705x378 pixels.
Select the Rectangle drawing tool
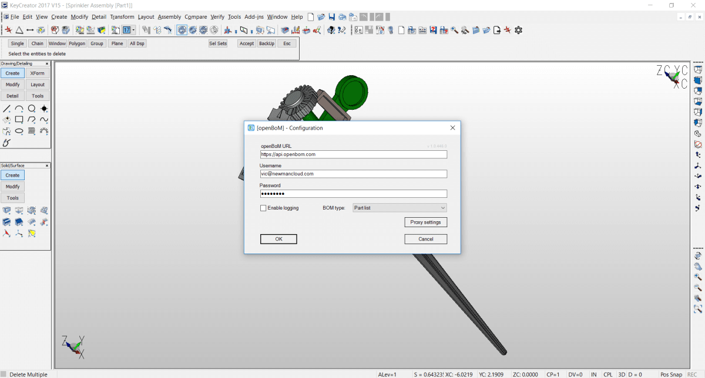[19, 120]
